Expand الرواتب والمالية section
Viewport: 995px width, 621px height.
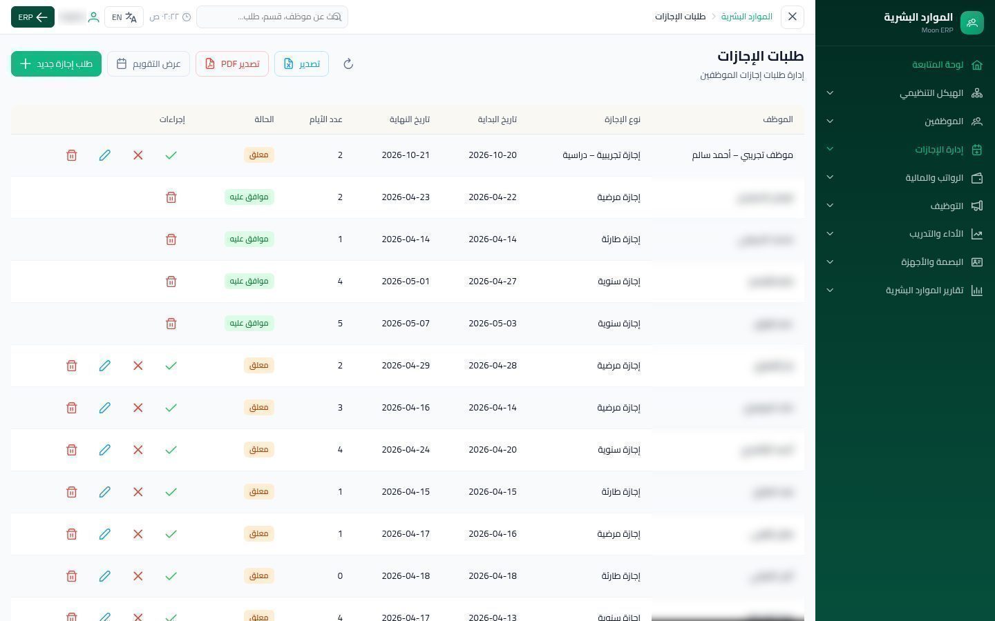click(905, 178)
